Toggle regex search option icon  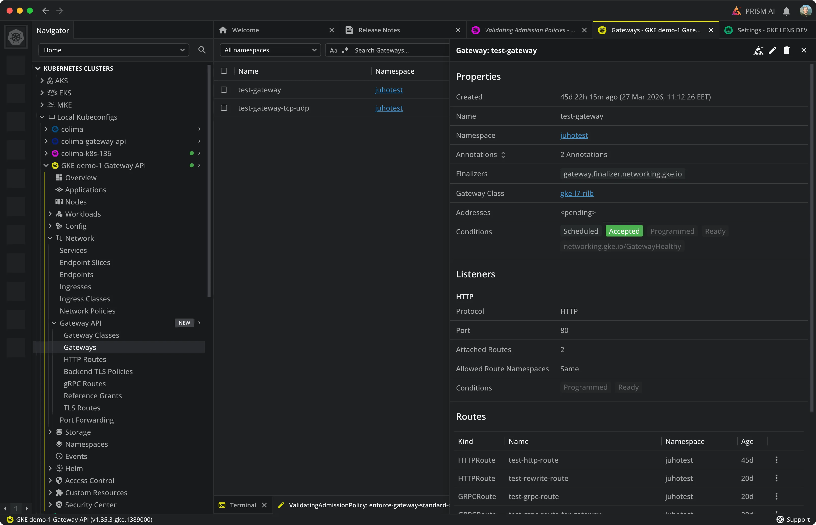[x=346, y=50]
